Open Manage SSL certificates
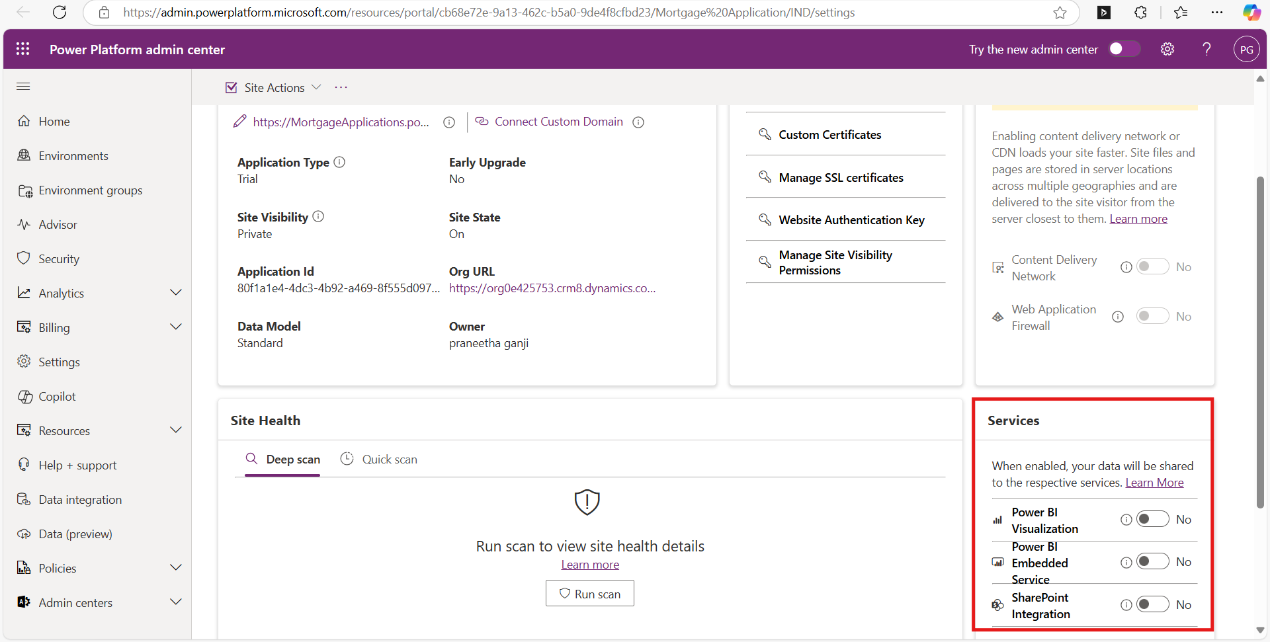Screen dimensions: 1270x642 point(840,177)
